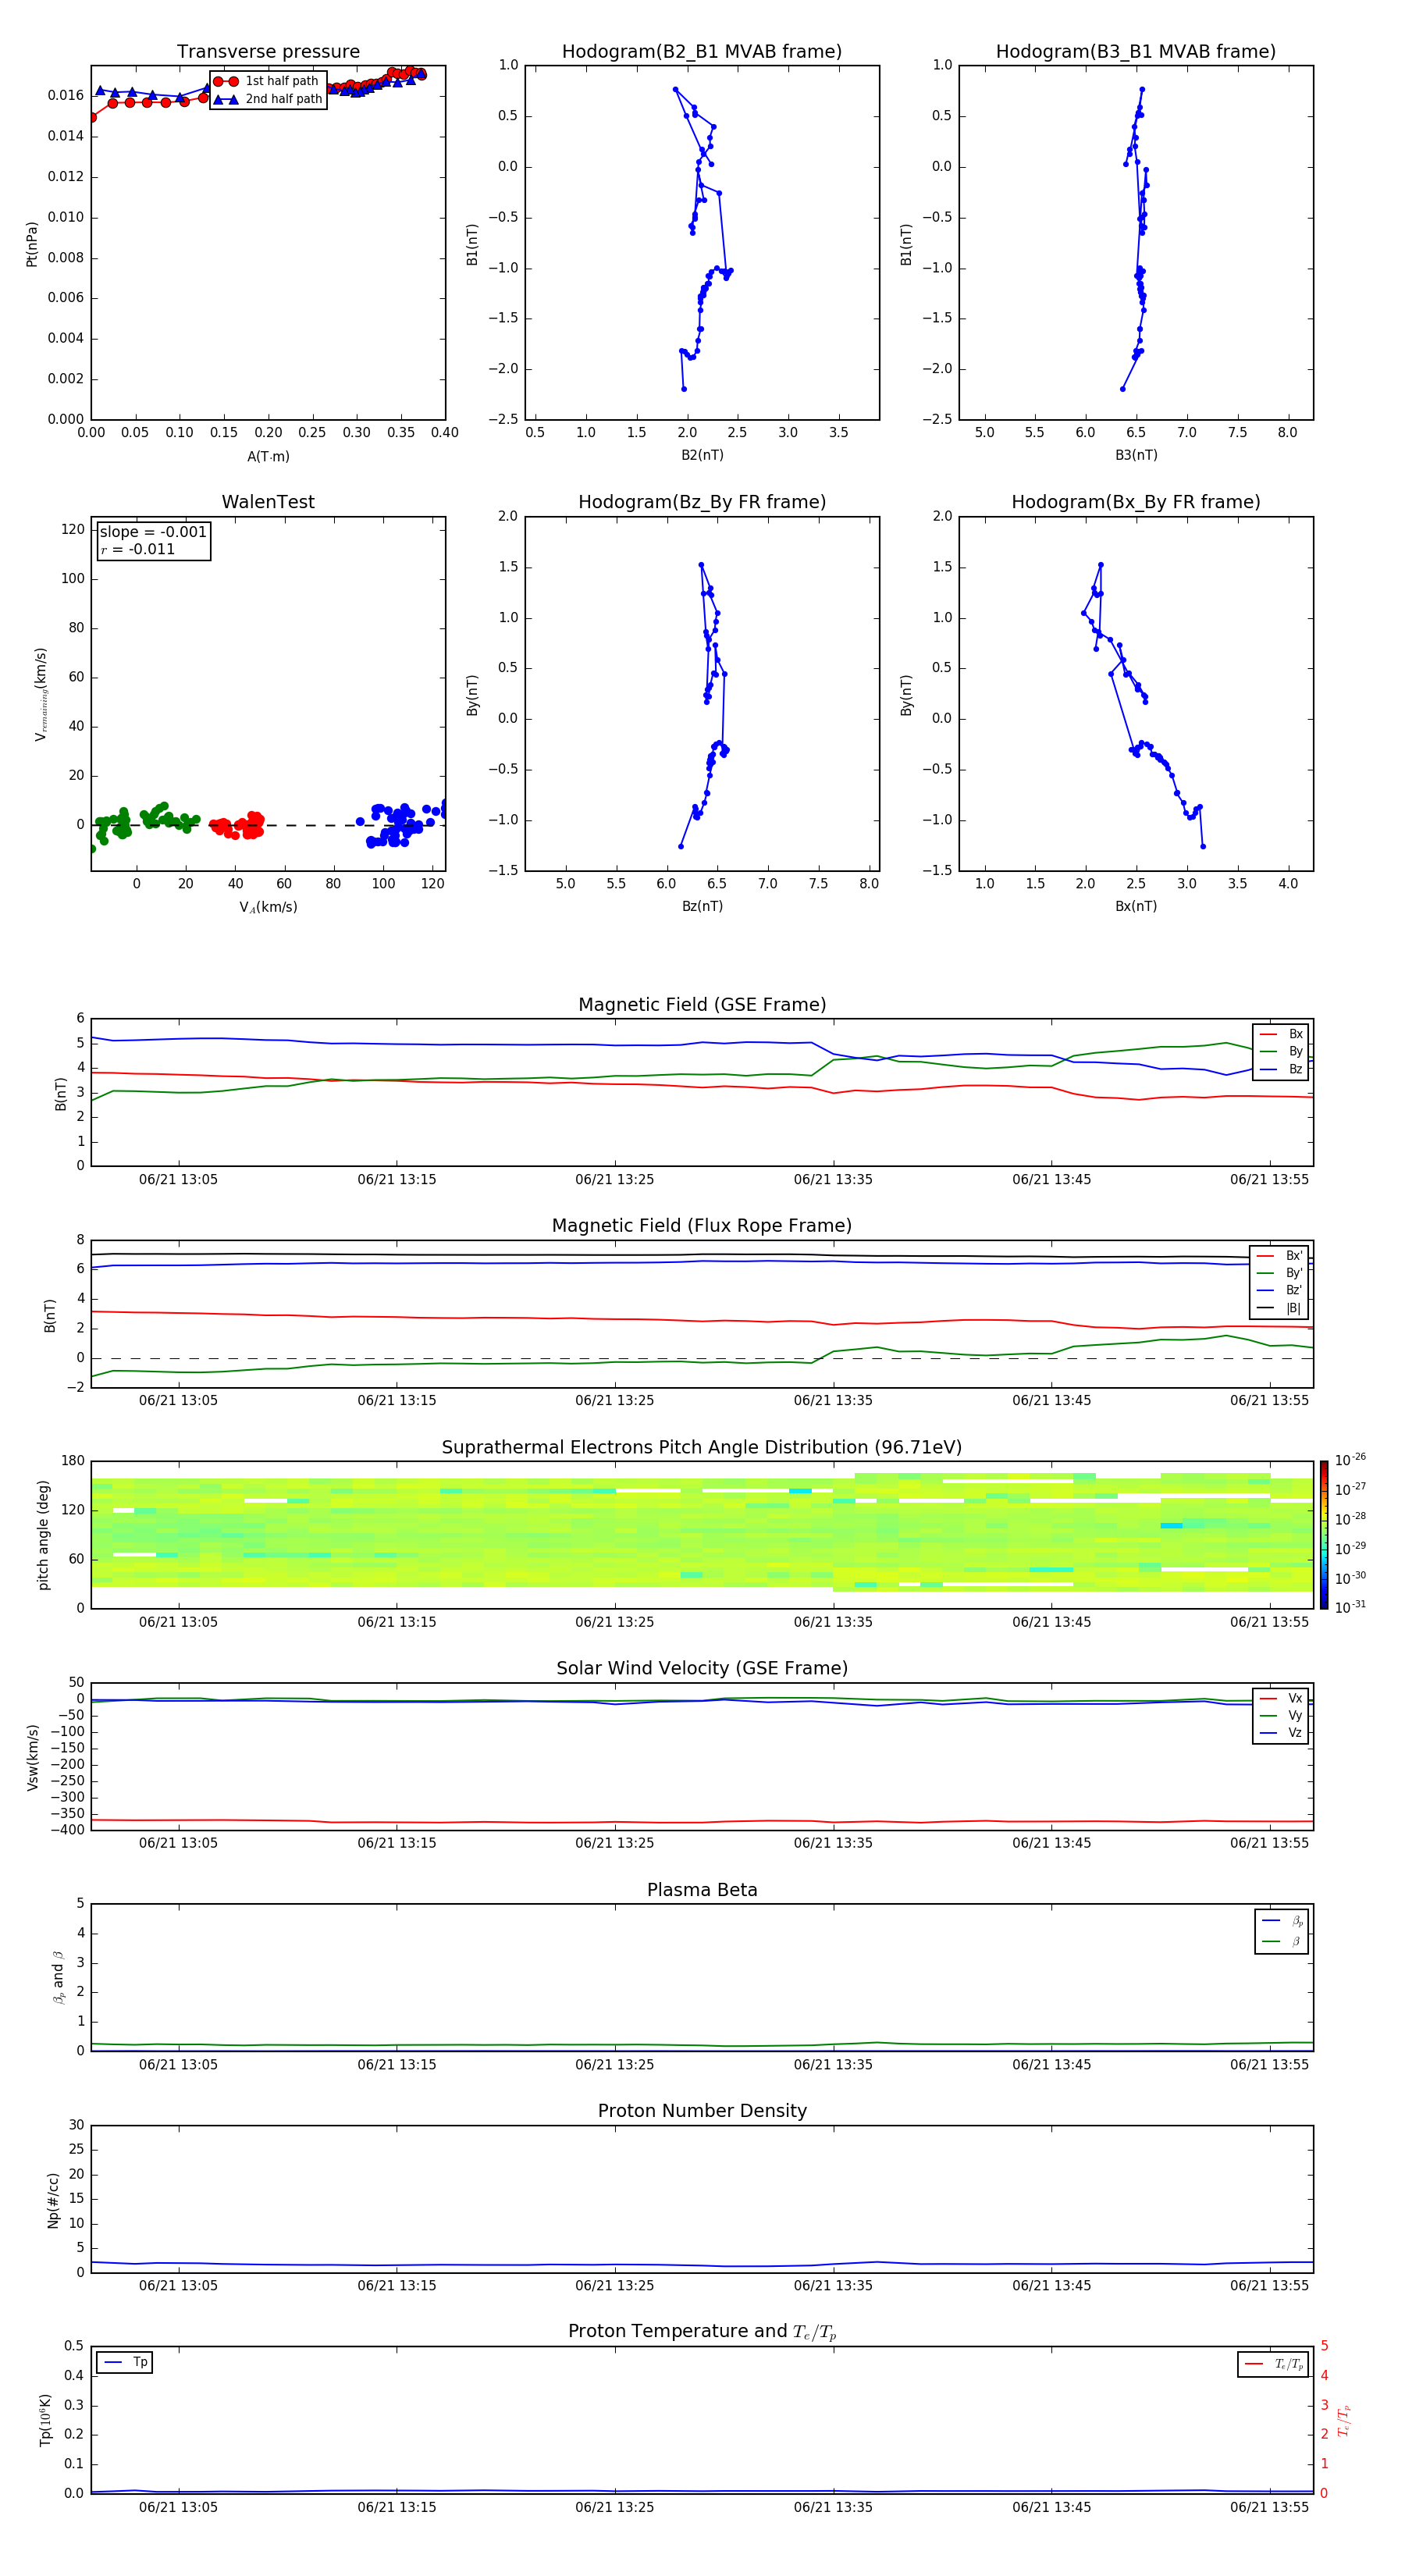
Task: Click the 'Pt(nPa)' axis label
Action: click(32, 243)
